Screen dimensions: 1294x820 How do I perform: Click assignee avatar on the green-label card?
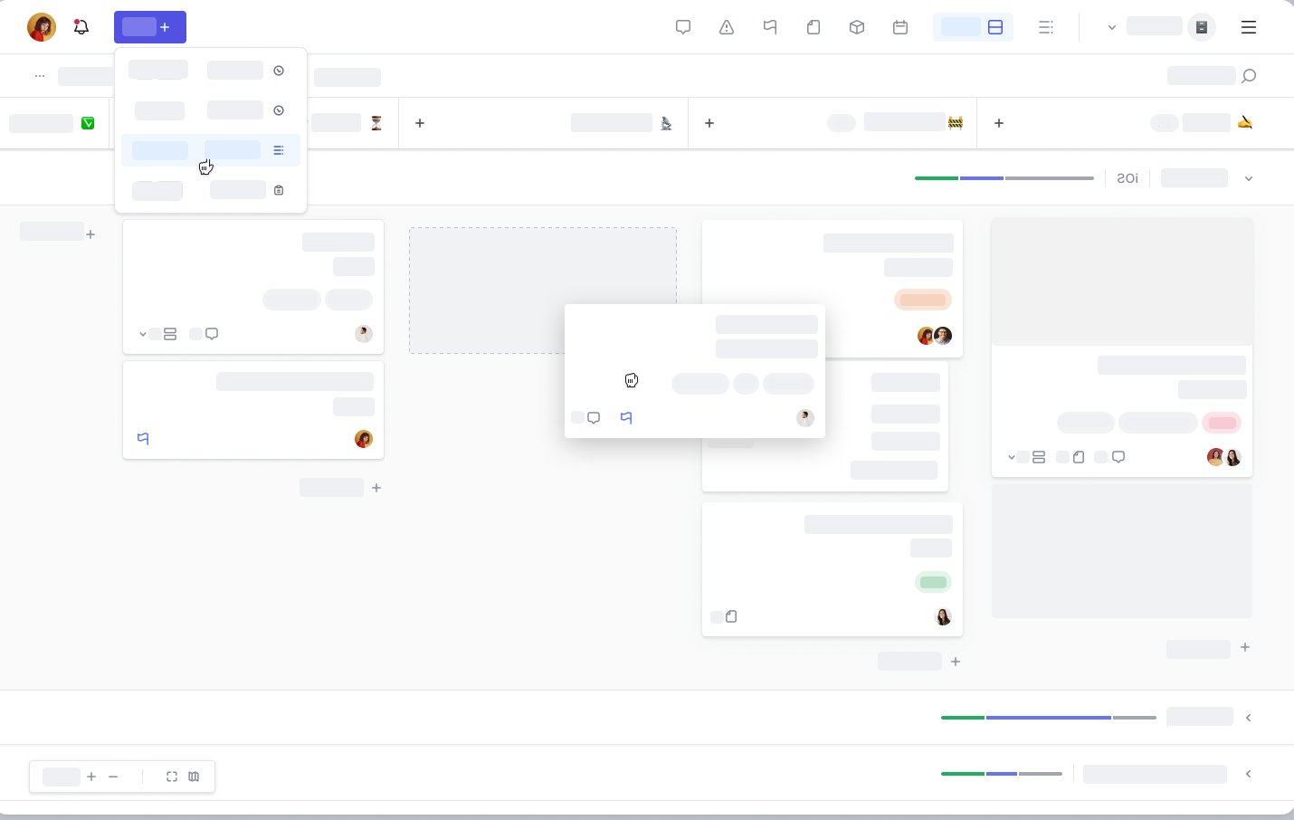pyautogui.click(x=943, y=616)
